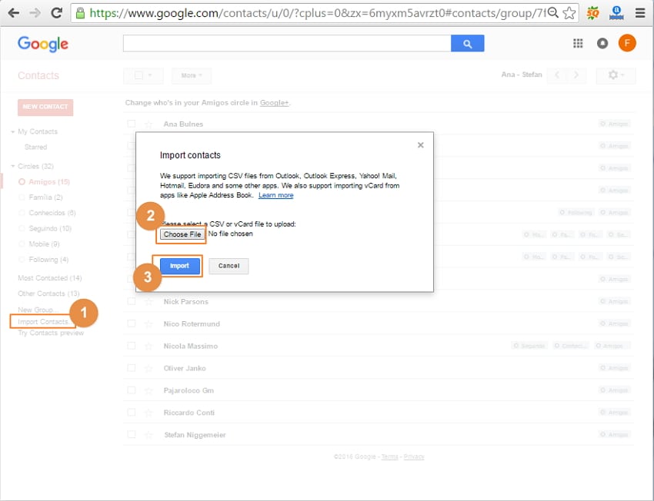Star the Stefan Niggemeier contact
The height and width of the screenshot is (501, 654).
pos(148,435)
